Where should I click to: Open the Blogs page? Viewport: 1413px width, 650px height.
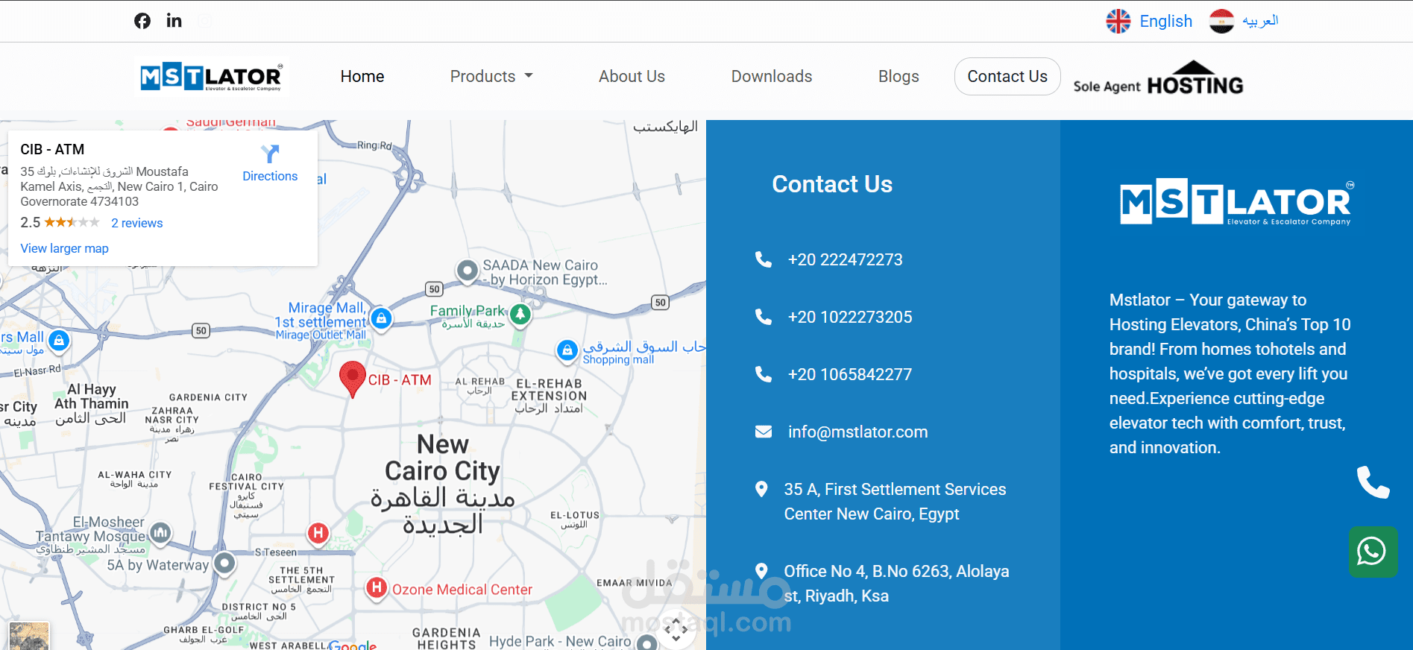coord(899,76)
